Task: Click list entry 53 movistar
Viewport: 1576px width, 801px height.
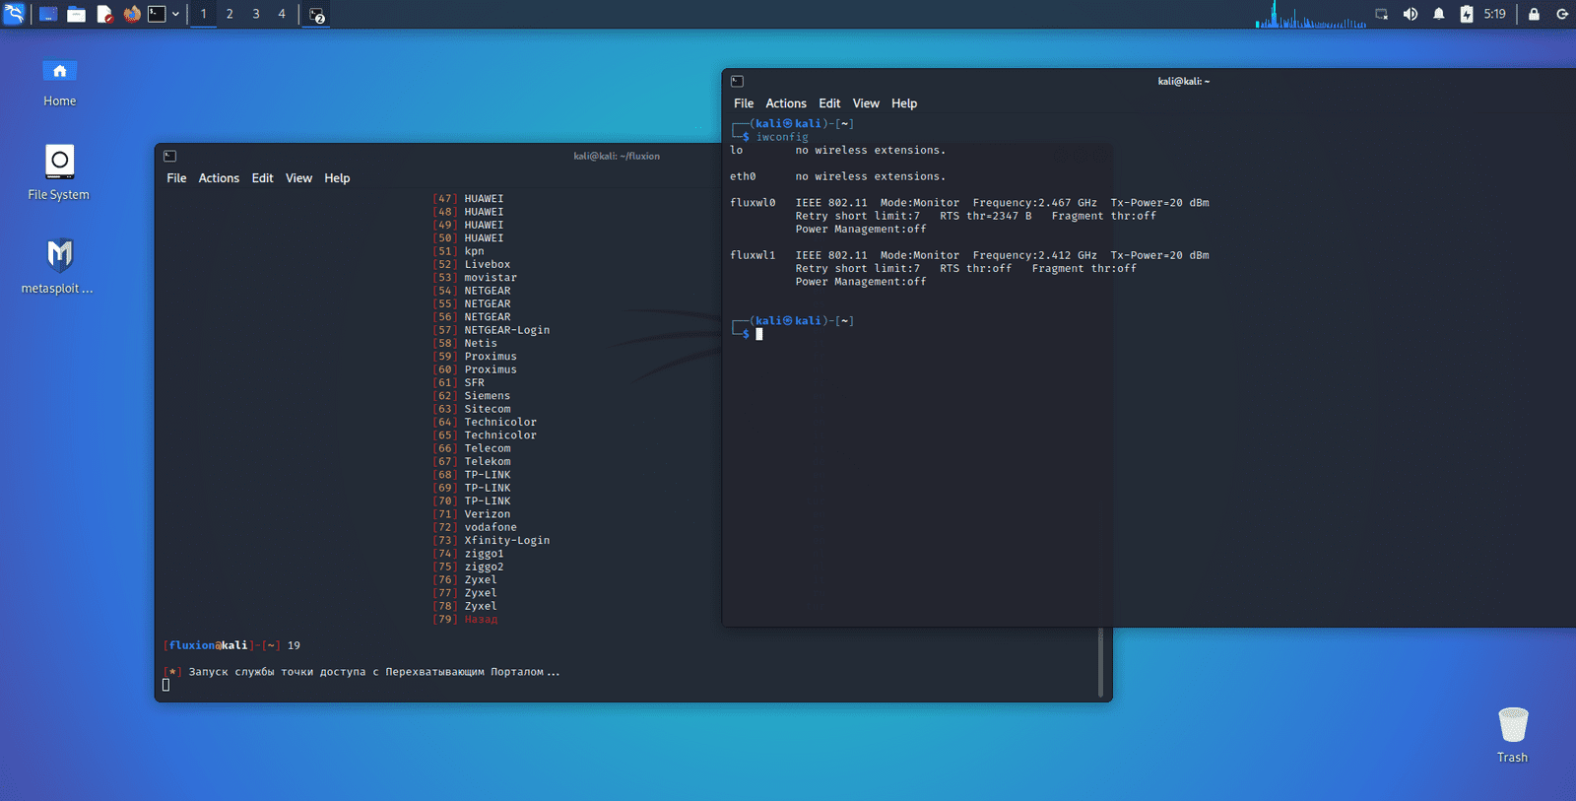Action: click(x=475, y=278)
